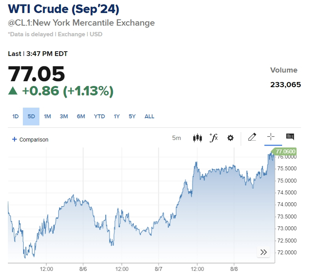Select the pencil drawing tool
This screenshot has height=278, width=316.
point(252,137)
